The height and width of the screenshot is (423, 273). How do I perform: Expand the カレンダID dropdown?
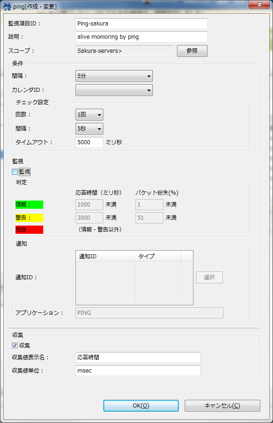coord(114,90)
